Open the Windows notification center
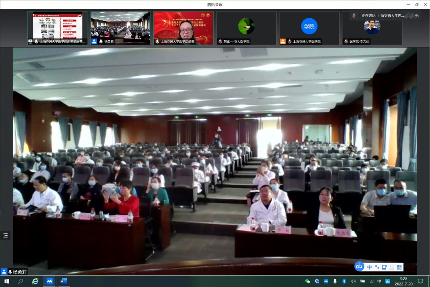The height and width of the screenshot is (287, 430). tap(420, 281)
